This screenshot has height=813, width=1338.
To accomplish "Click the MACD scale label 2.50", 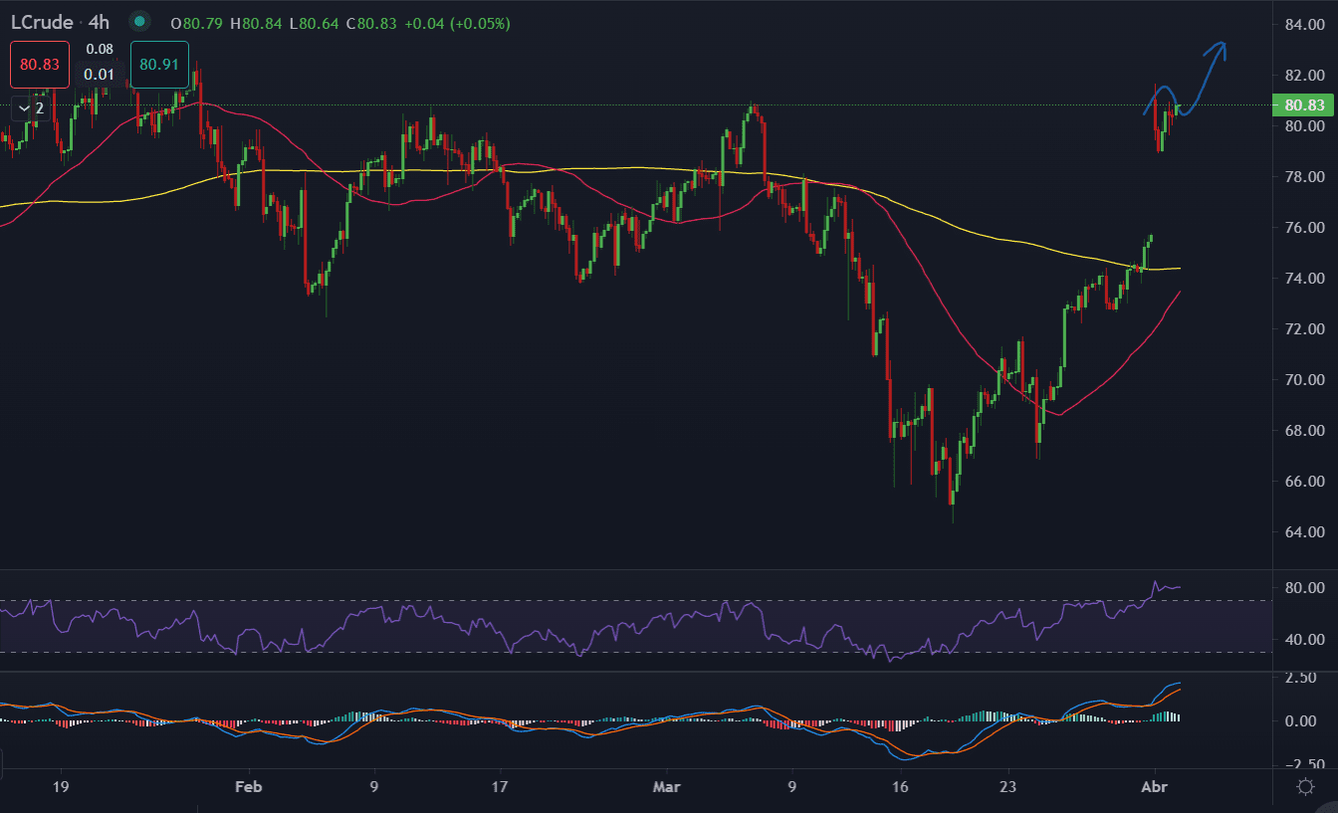I will 1300,678.
